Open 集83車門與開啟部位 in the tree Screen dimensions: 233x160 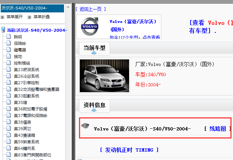(33, 155)
